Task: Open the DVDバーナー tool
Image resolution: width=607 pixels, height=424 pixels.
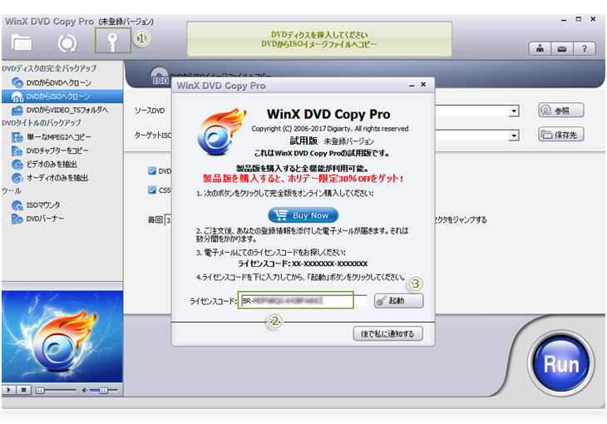Action: click(x=45, y=219)
